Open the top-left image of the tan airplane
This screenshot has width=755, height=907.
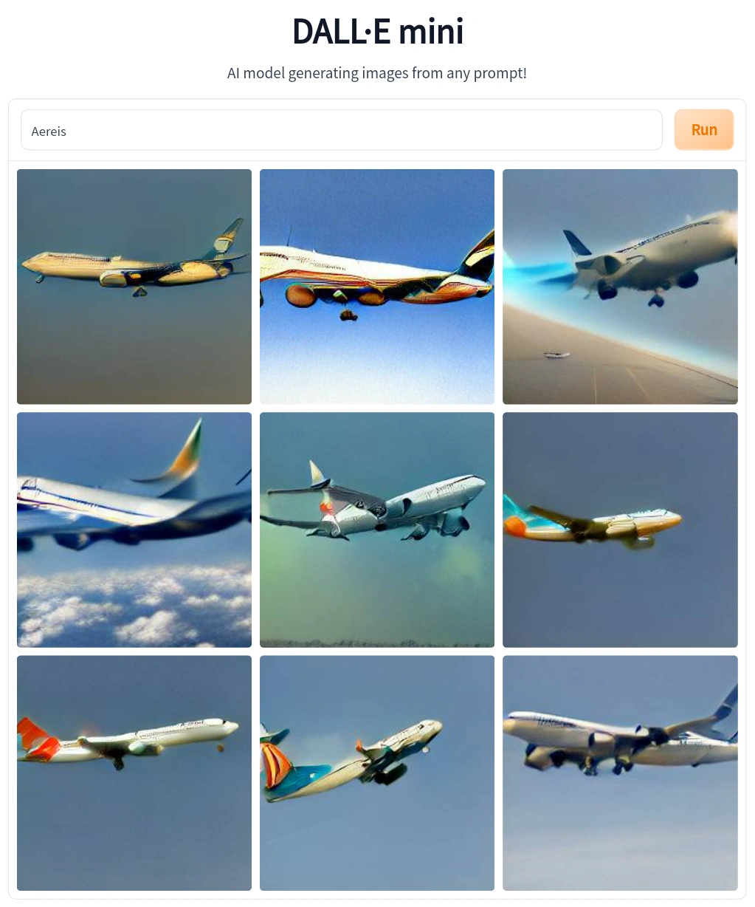(134, 287)
